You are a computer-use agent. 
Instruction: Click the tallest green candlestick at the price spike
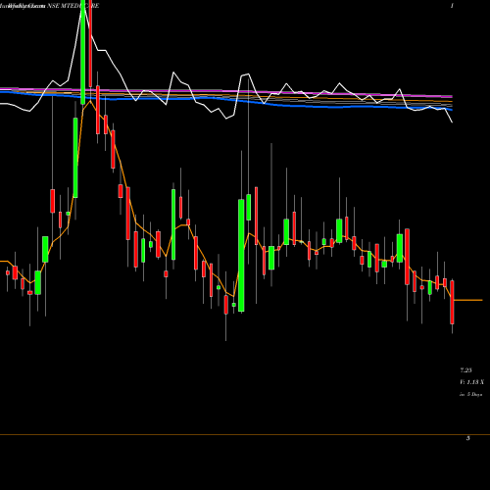pyautogui.click(x=83, y=52)
